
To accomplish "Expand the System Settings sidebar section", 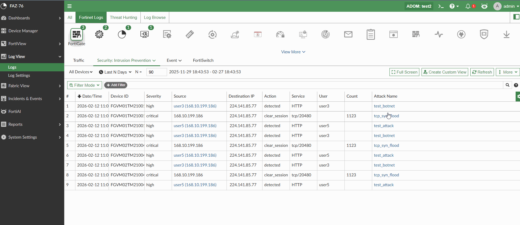I will [x=32, y=137].
